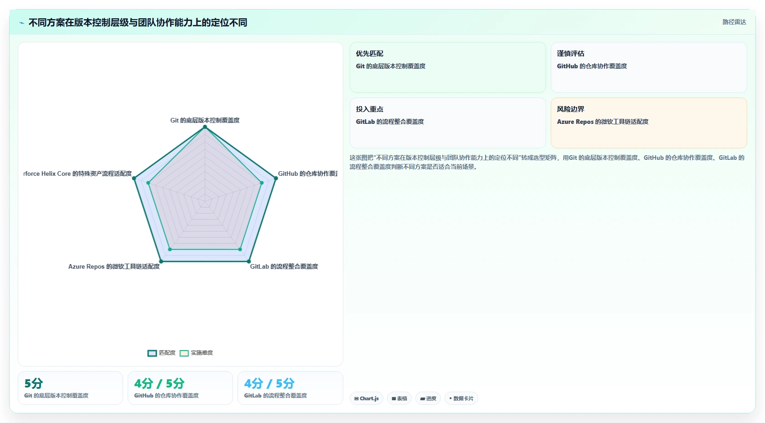Image resolution: width=765 pixels, height=423 pixels.
Task: Click the bar icon inside the 进度 tag
Action: click(423, 399)
